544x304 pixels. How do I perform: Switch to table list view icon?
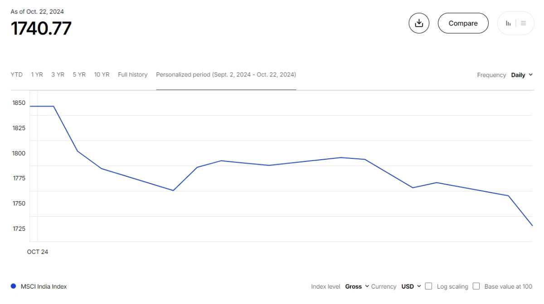523,23
